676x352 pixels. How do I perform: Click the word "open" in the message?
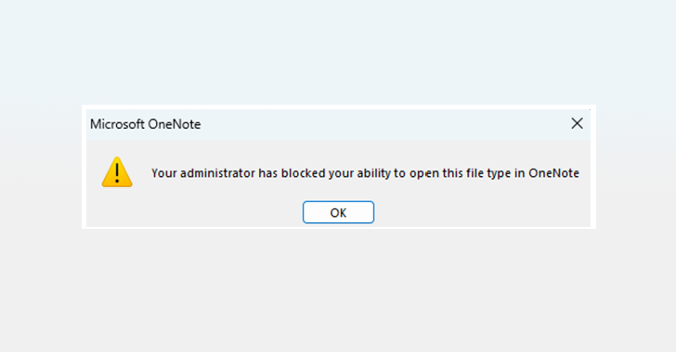coord(424,173)
